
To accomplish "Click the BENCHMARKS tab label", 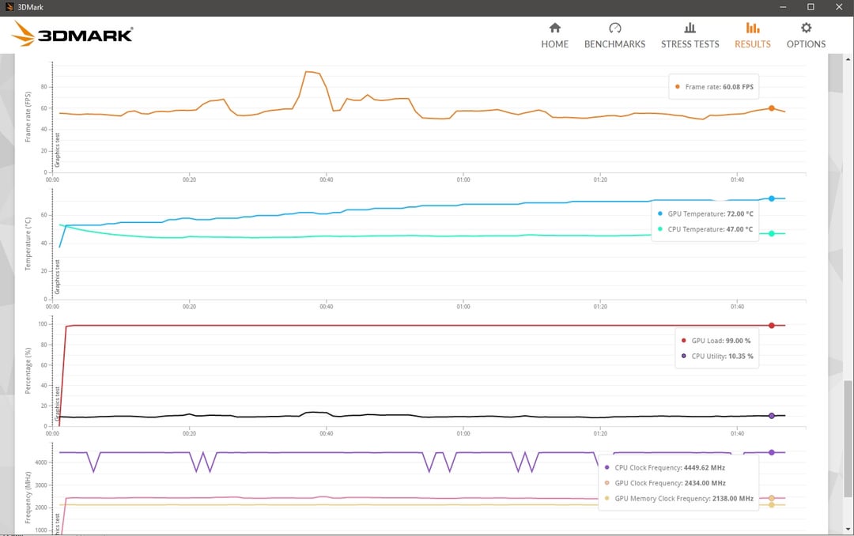I will pyautogui.click(x=615, y=44).
